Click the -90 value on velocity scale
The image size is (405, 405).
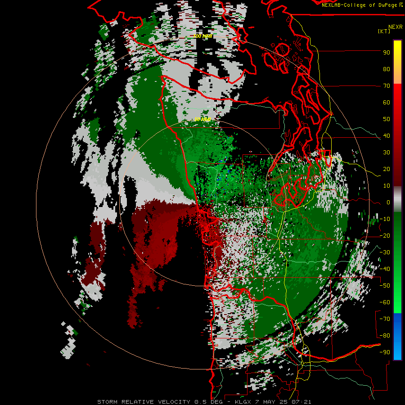coord(385,352)
